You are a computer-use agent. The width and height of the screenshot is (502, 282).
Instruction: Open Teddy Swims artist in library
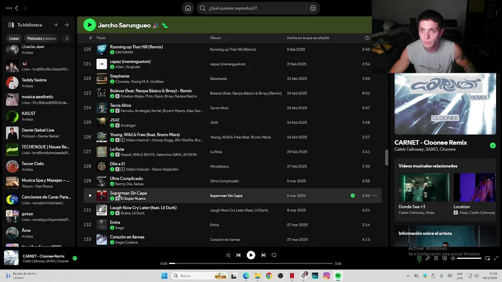pos(38,83)
